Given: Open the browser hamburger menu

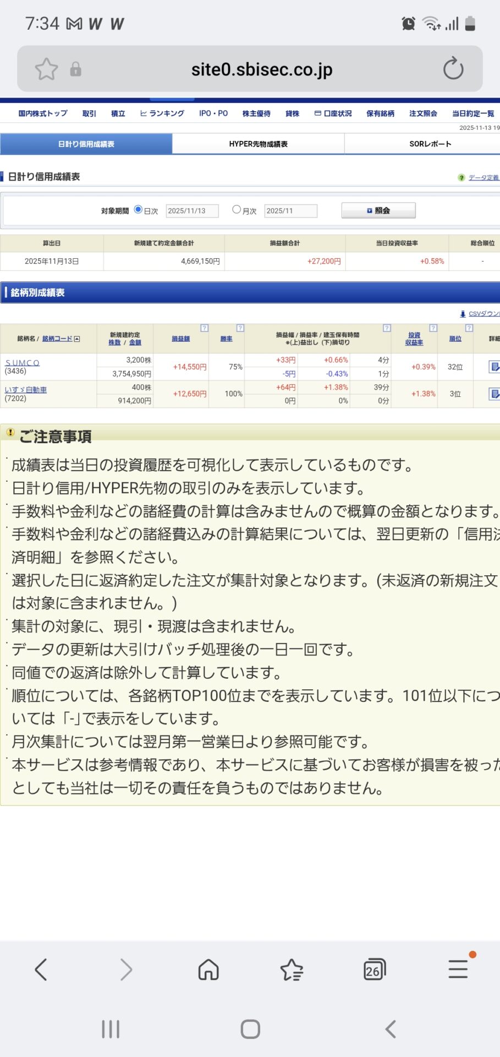Looking at the screenshot, I should (x=458, y=969).
